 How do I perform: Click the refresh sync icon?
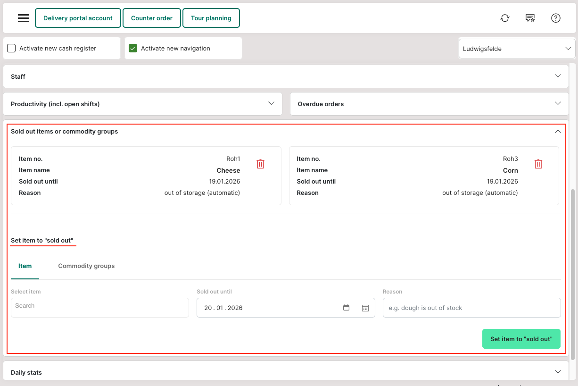coord(505,18)
